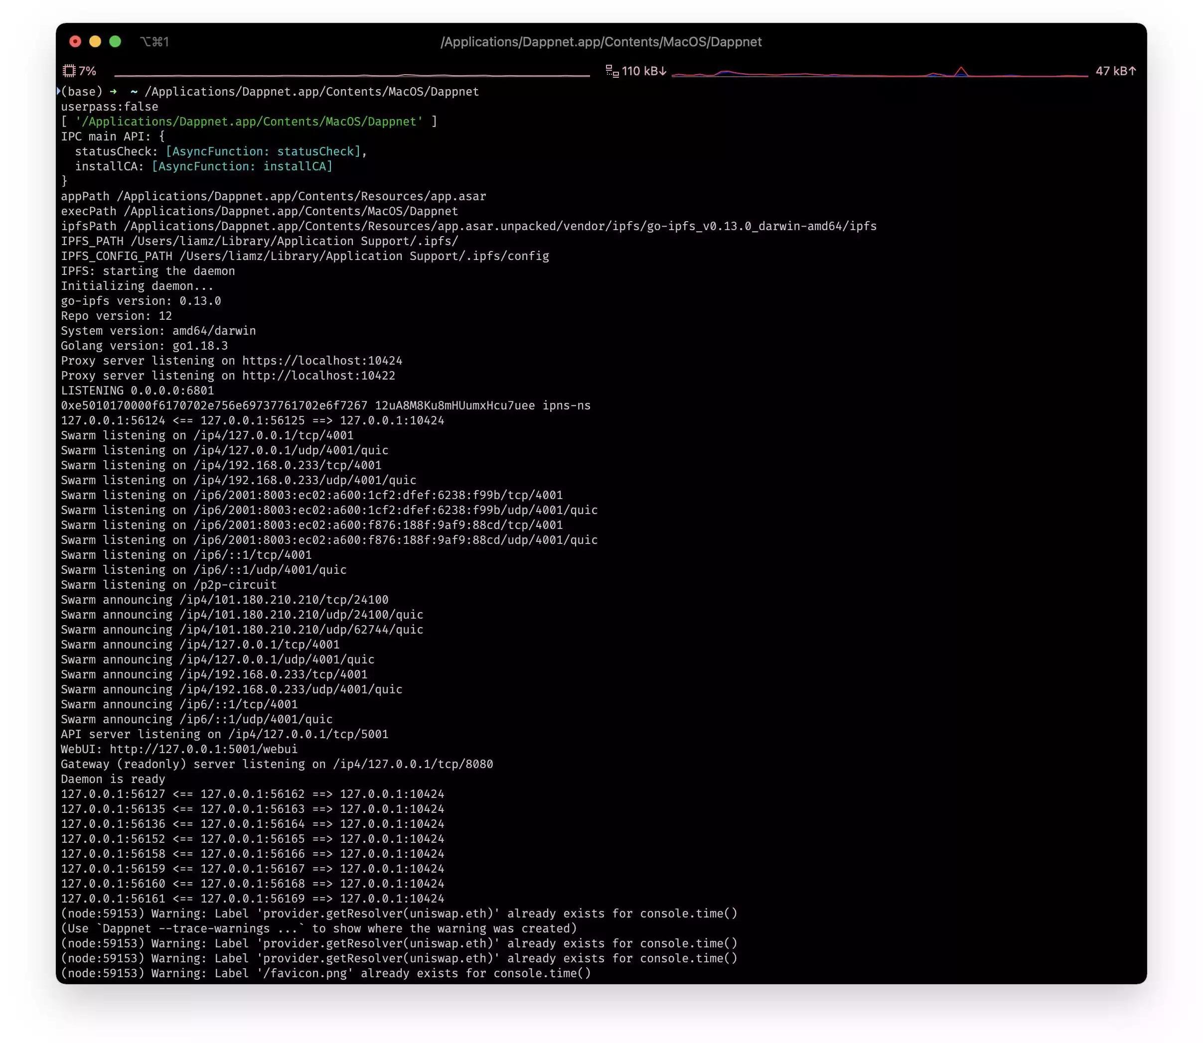Click Swarm listening /ip4/127.0.0.1/tcp/4001 line
Image resolution: width=1203 pixels, height=1043 pixels.
(207, 435)
